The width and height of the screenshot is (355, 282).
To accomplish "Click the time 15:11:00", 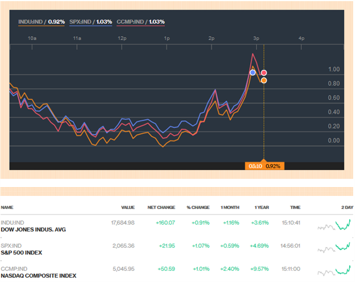I will pyautogui.click(x=291, y=269).
